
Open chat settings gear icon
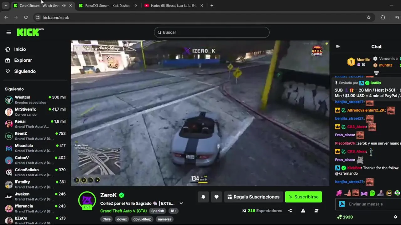tap(396, 217)
